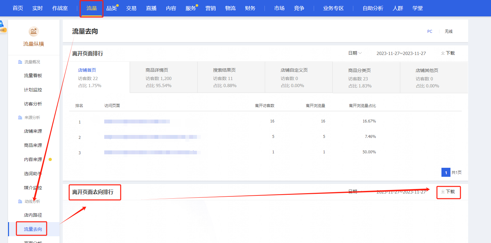The image size is (491, 243).
Task: Open the date range 2023-11-27 picker
Action: tap(401, 53)
